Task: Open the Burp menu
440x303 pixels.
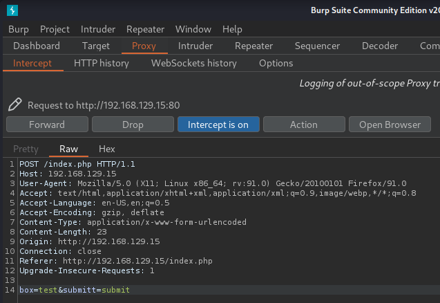Action: (x=19, y=29)
